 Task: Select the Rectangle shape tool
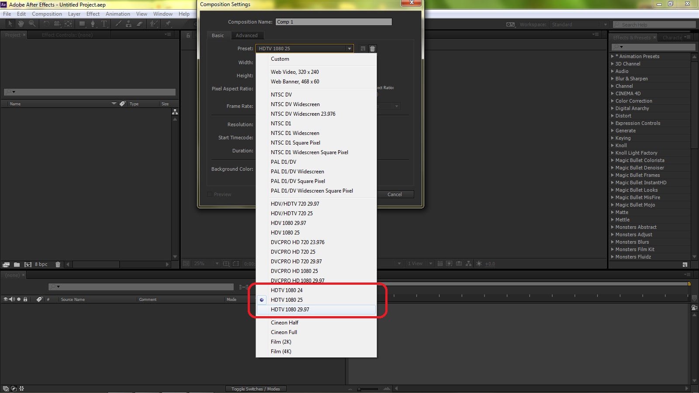82,24
